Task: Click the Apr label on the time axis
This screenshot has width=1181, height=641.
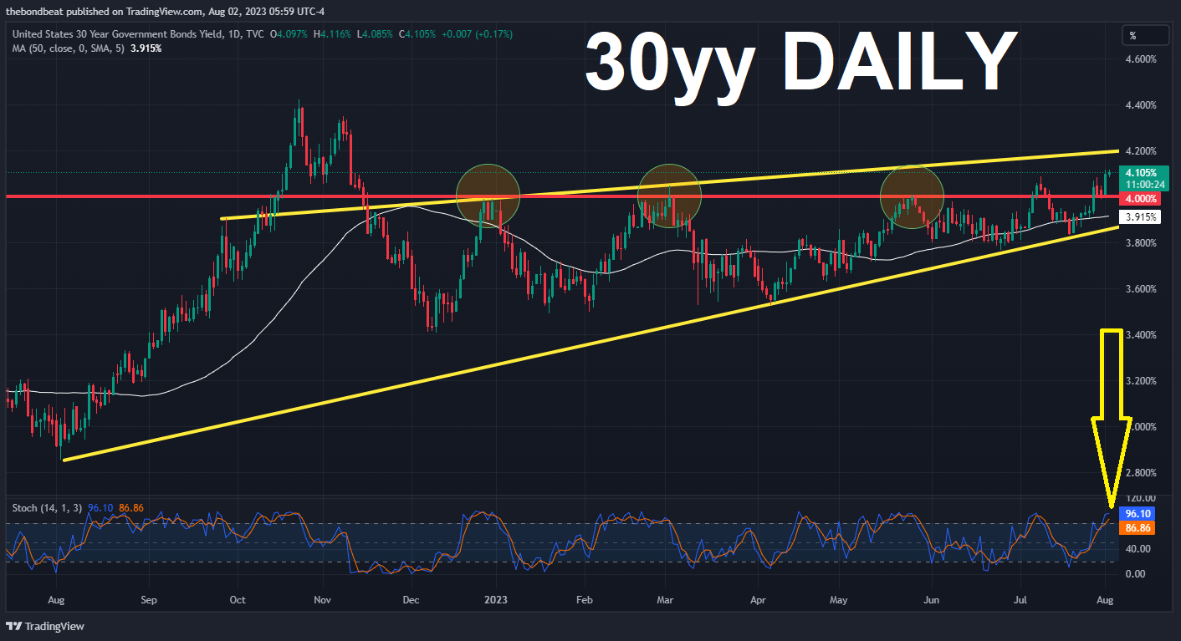Action: pos(758,600)
